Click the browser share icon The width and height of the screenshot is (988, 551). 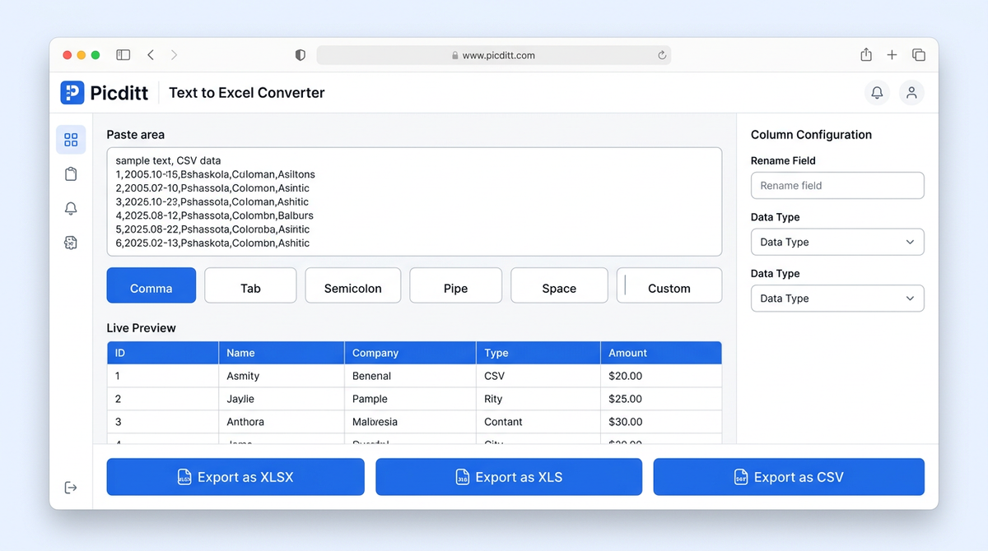point(866,55)
